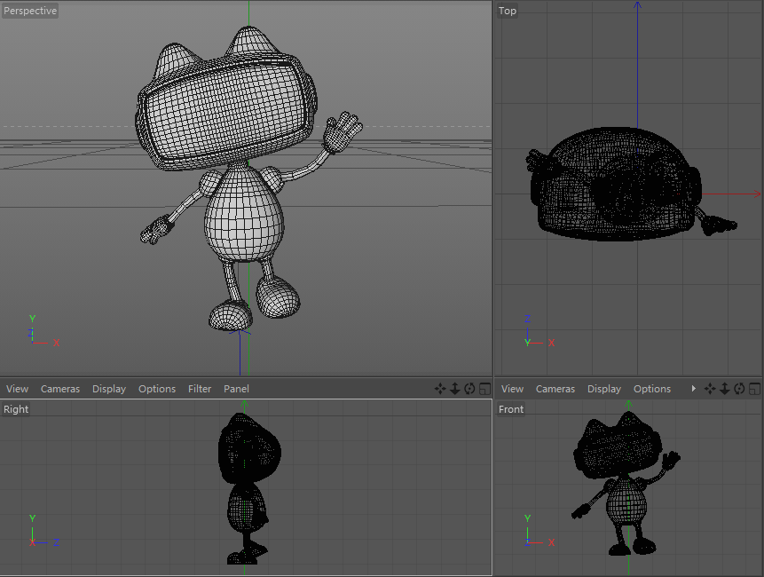Click the zoom camera icon in Right viewport bar

pos(454,389)
